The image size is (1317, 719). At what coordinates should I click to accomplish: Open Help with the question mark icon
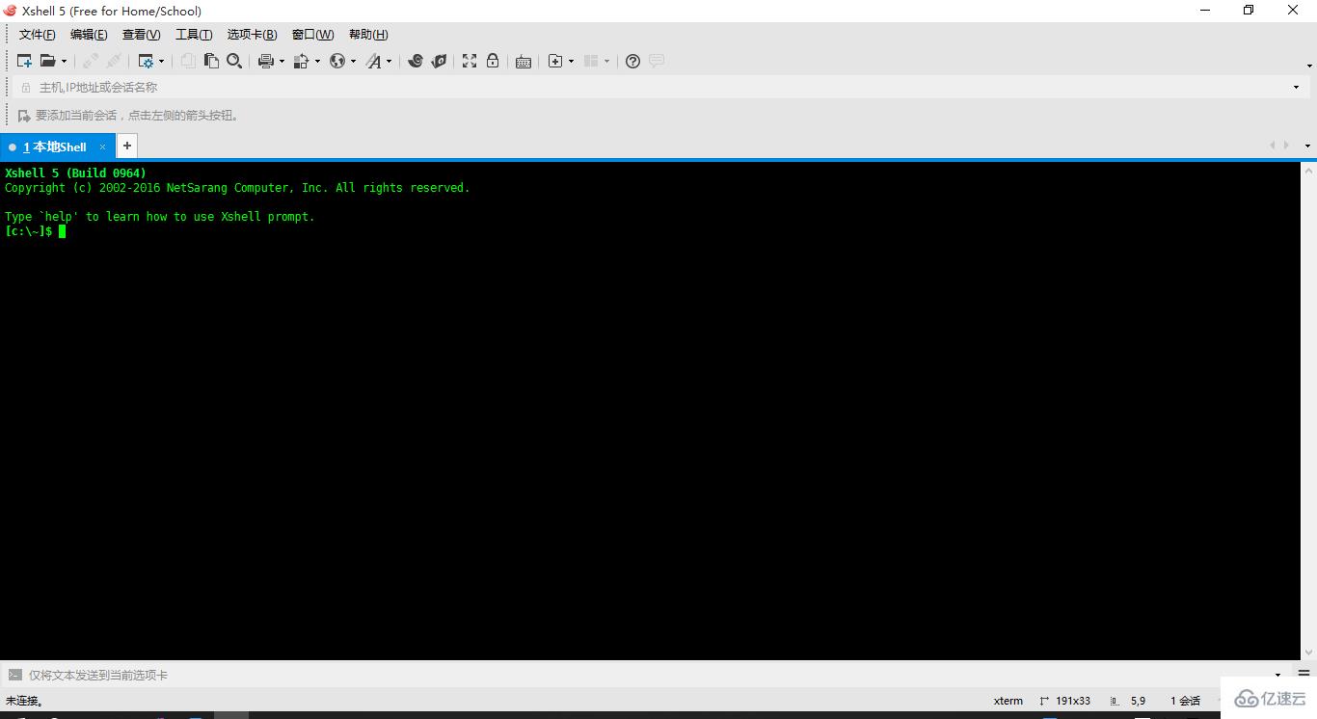pos(632,61)
